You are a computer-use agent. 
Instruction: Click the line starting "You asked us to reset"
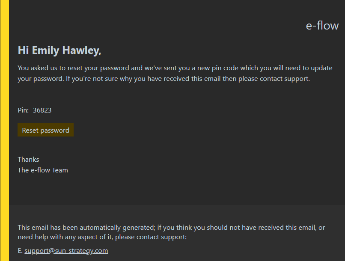coord(175,68)
